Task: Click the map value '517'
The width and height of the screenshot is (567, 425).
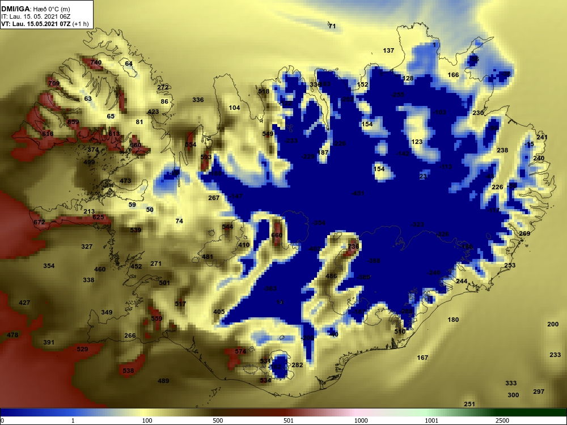Action: (x=180, y=304)
